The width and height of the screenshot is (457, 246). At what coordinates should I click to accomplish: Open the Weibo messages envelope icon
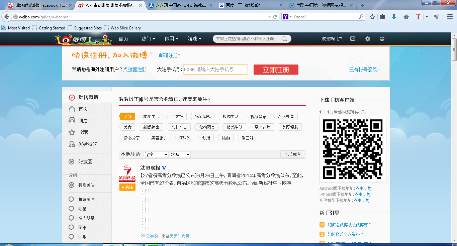tap(353, 39)
